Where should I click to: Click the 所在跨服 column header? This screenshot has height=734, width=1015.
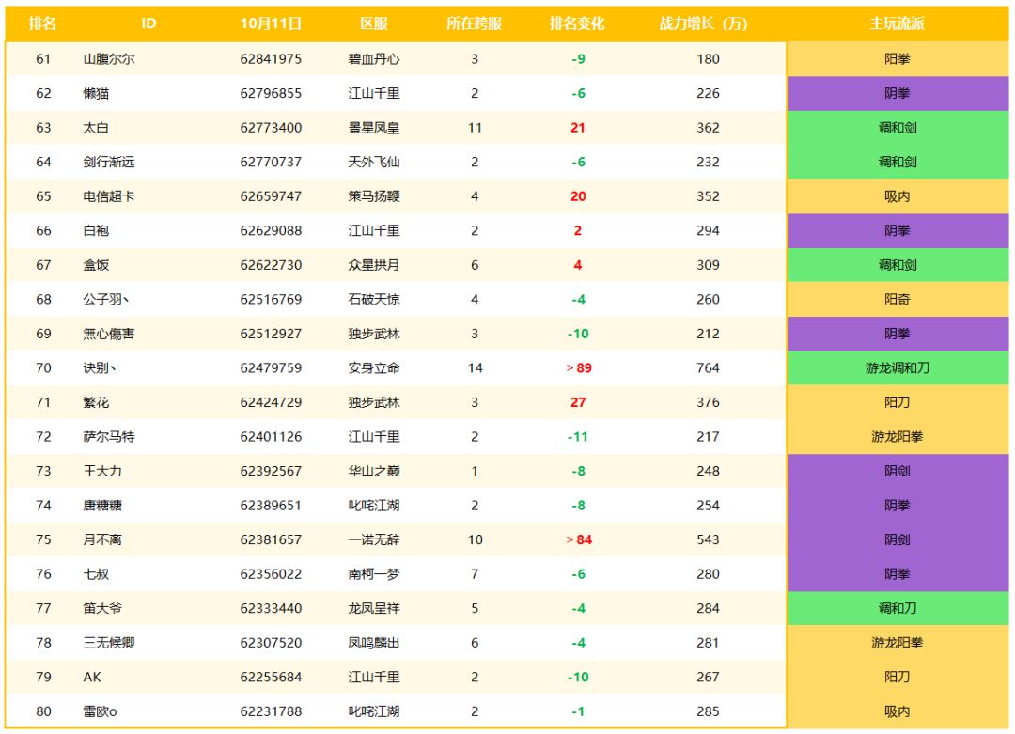[474, 23]
